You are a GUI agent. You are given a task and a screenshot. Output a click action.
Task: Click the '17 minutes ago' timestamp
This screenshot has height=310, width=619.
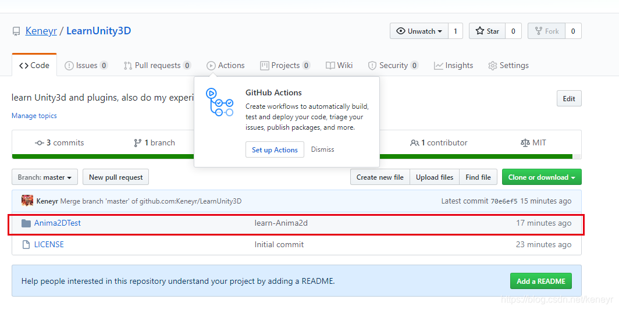click(543, 223)
